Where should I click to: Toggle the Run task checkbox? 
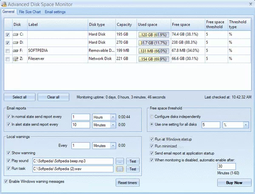tap(8, 169)
